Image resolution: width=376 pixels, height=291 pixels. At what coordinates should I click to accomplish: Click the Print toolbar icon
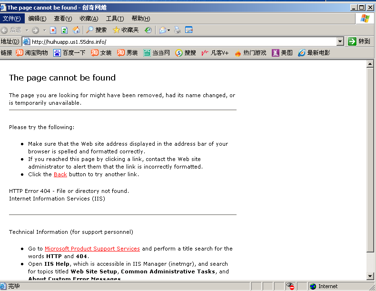click(178, 30)
